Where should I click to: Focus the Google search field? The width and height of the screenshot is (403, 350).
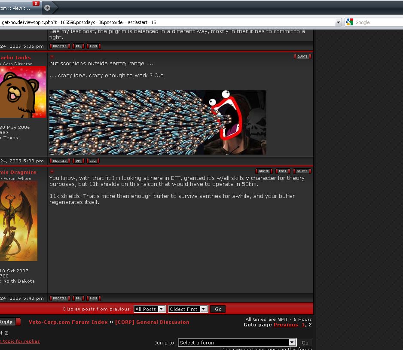click(x=379, y=22)
